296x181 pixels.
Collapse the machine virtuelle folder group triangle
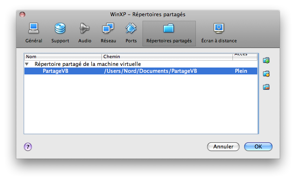tap(27, 64)
